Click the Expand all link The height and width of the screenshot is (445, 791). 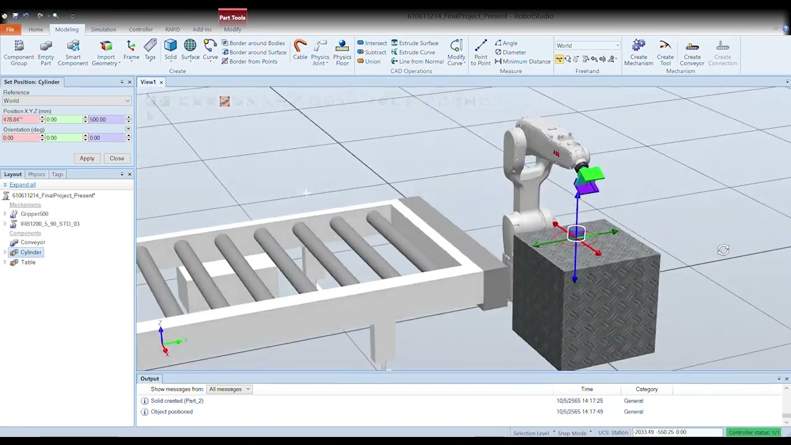click(x=22, y=185)
